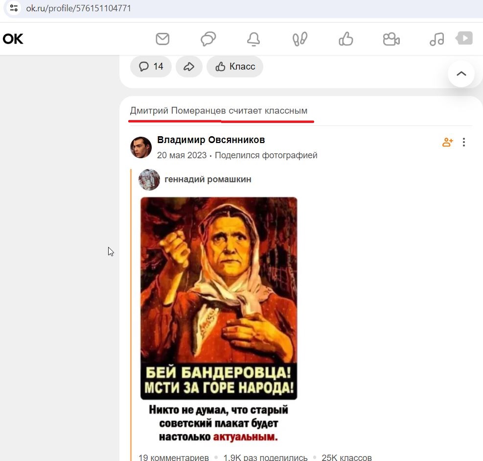This screenshot has height=461, width=483.
Task: Open the three-dot post options menu
Action: click(463, 142)
